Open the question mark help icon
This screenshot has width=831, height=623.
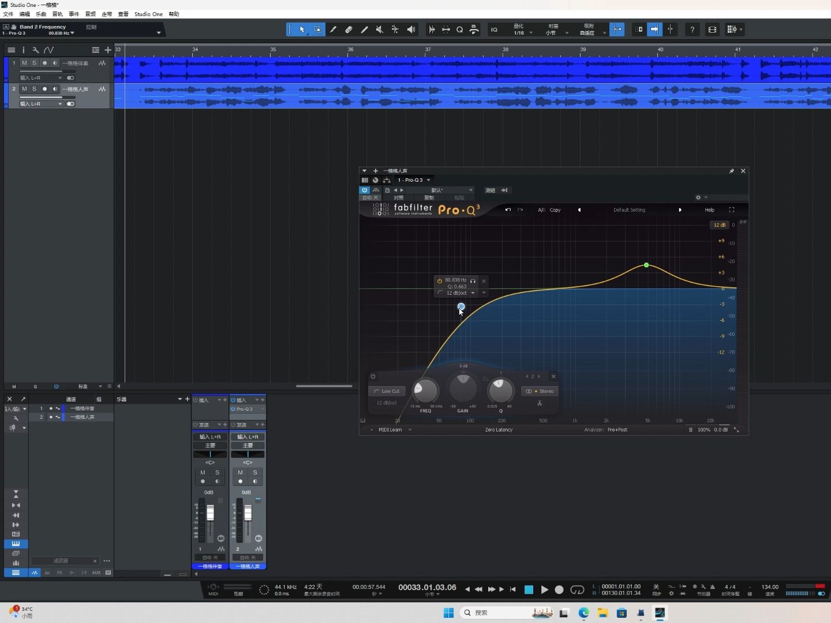[x=692, y=29]
